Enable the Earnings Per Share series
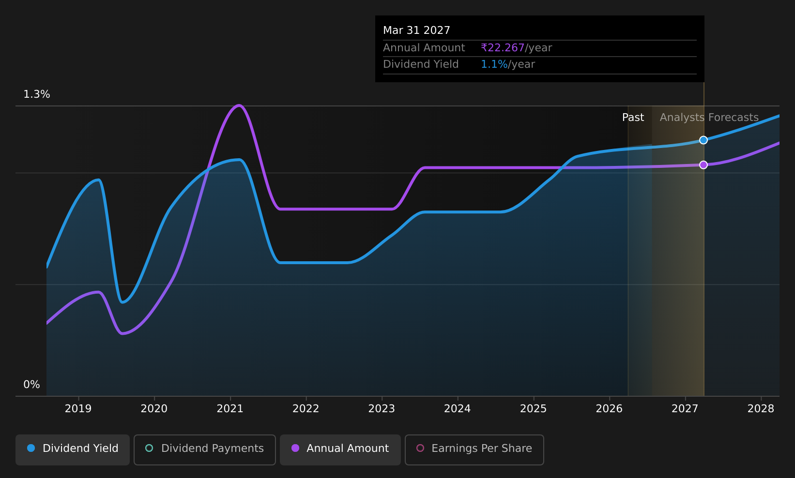Image resolution: width=795 pixels, height=478 pixels. click(474, 449)
